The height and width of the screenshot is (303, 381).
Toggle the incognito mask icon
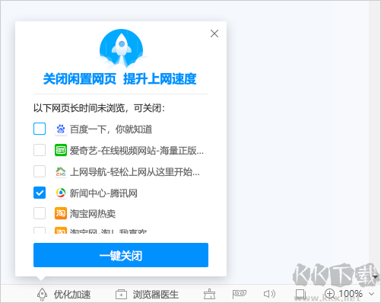(239, 294)
